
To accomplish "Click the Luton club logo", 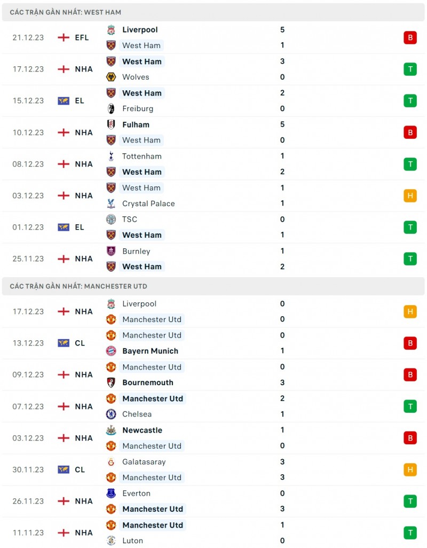I will coord(111,541).
